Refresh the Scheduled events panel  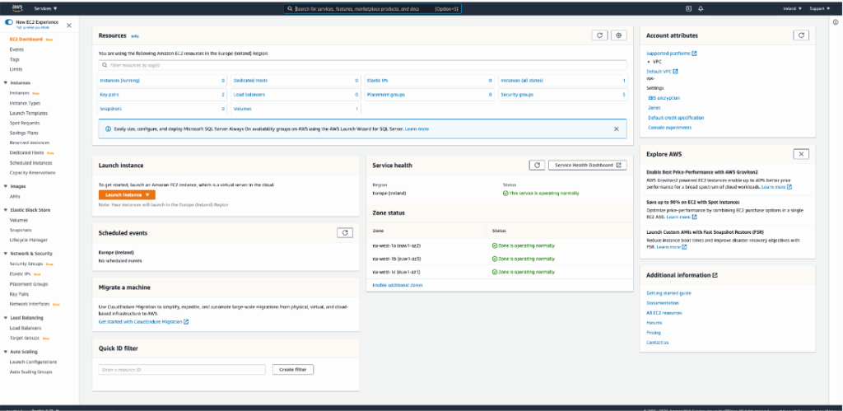coord(346,233)
